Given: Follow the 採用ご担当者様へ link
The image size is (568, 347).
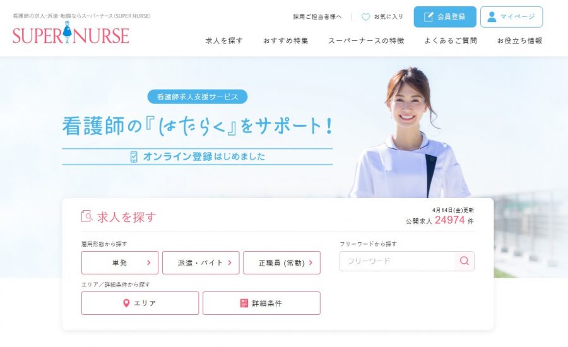Looking at the screenshot, I should 317,16.
